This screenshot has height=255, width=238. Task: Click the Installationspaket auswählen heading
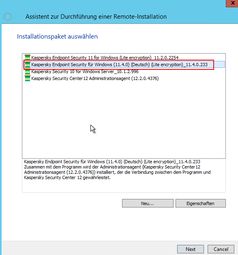(x=57, y=37)
